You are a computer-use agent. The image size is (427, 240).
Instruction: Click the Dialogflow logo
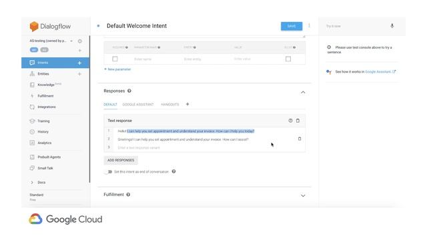(x=50, y=27)
